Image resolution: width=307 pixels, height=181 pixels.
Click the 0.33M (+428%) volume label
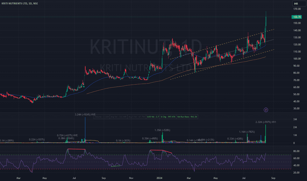tap(235, 139)
